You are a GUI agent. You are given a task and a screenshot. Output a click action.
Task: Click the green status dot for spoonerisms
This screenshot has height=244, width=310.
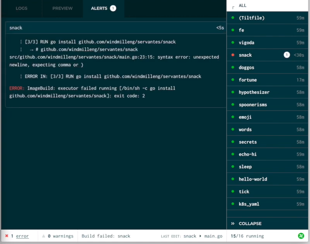(233, 104)
